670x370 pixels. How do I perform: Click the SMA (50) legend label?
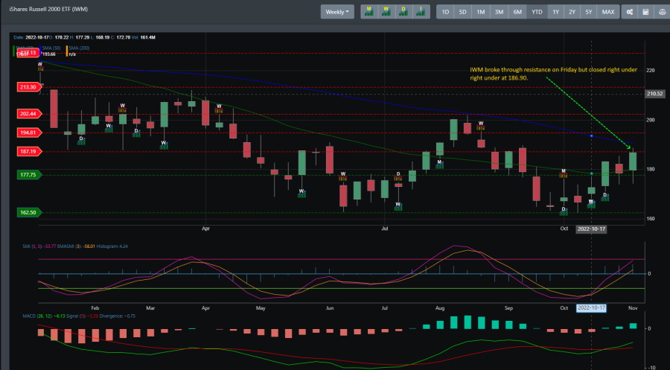tap(51, 48)
